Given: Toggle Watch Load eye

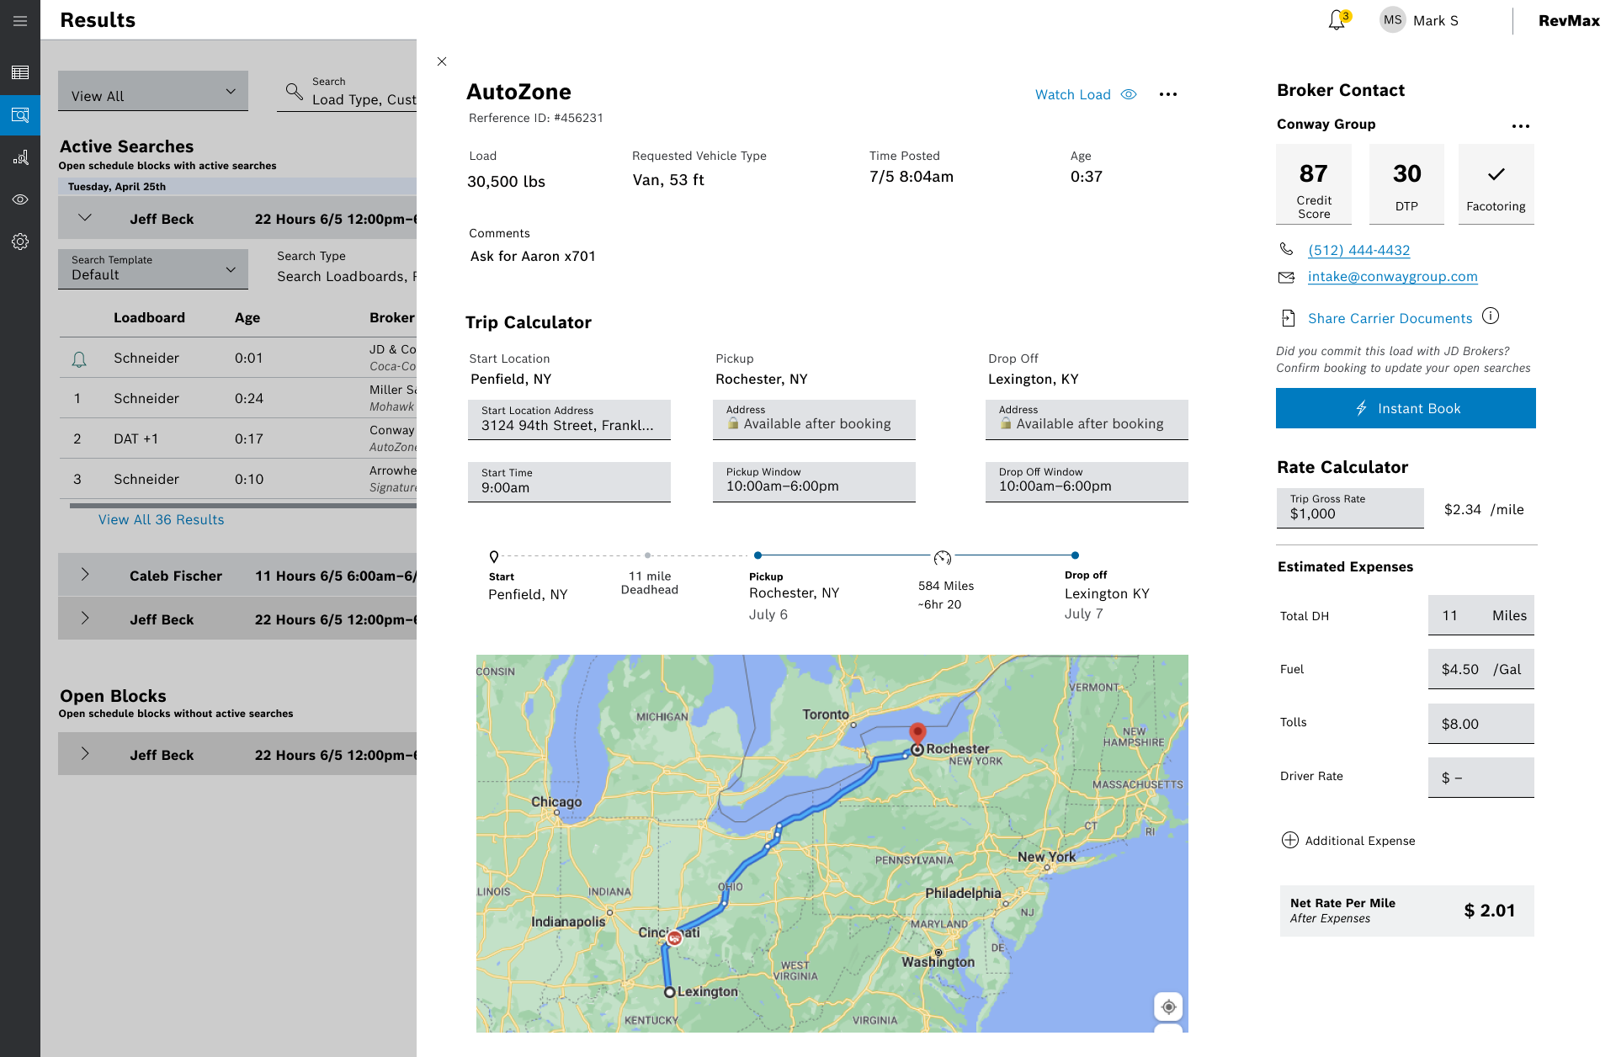Looking at the screenshot, I should click(1129, 94).
